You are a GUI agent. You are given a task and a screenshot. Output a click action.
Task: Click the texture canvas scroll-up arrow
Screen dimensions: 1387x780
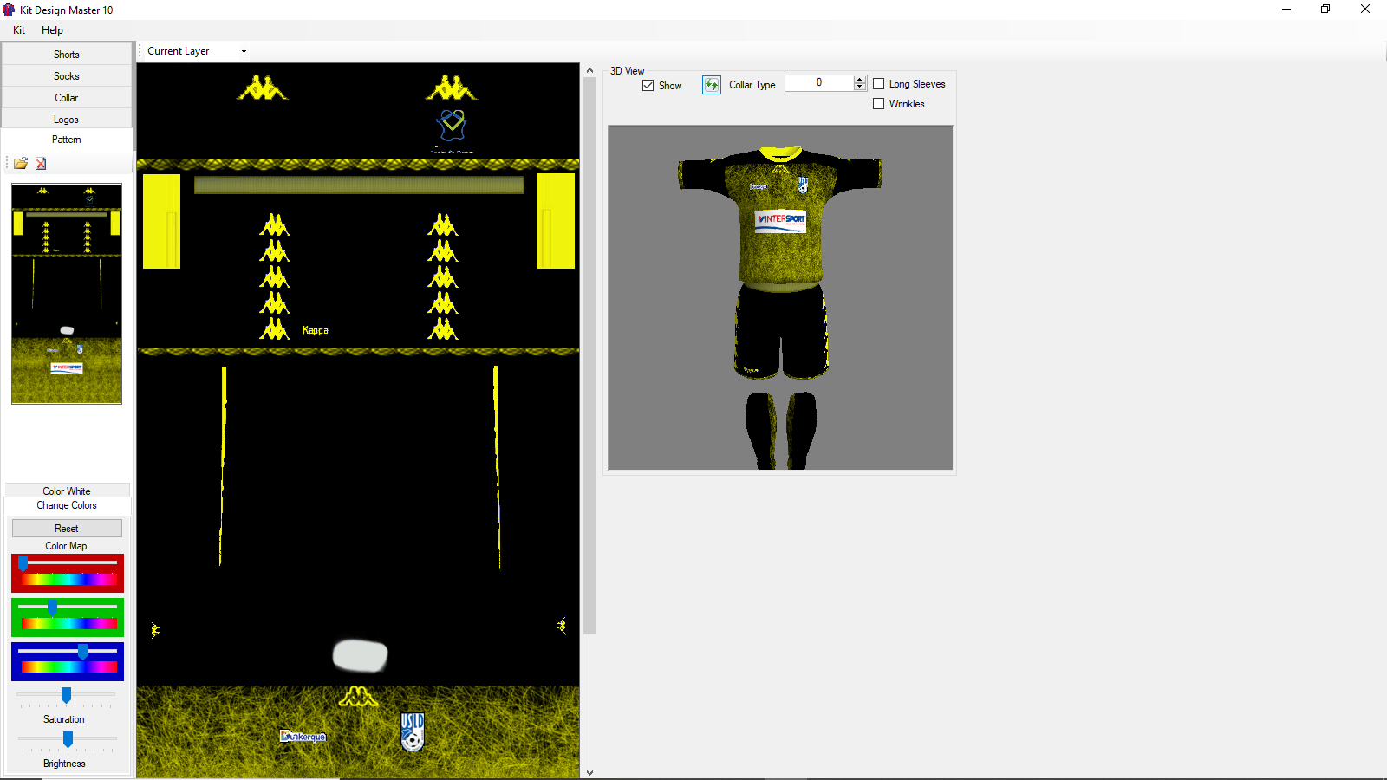pyautogui.click(x=590, y=70)
